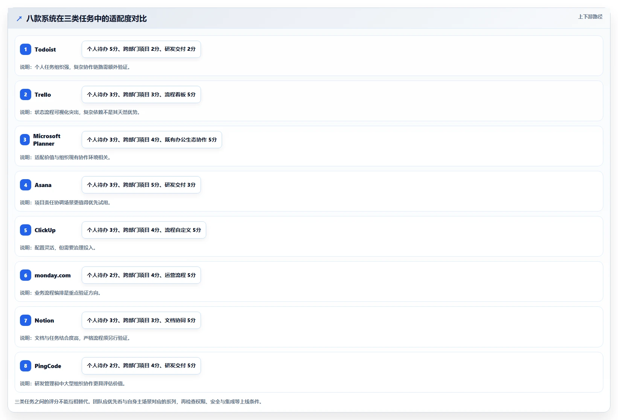Viewport: 618px width, 420px height.
Task: Click the footer note 三类任务之间的评分不能互相替代
Action: [x=139, y=402]
